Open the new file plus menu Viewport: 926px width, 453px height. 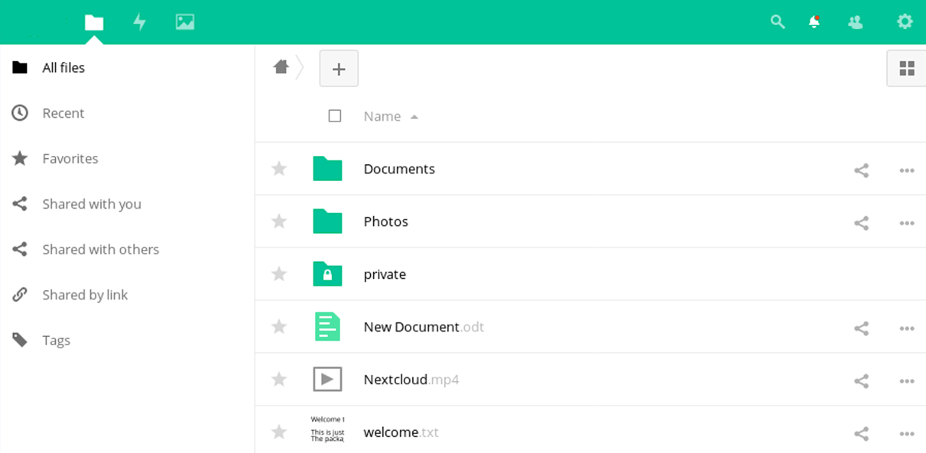pos(339,69)
